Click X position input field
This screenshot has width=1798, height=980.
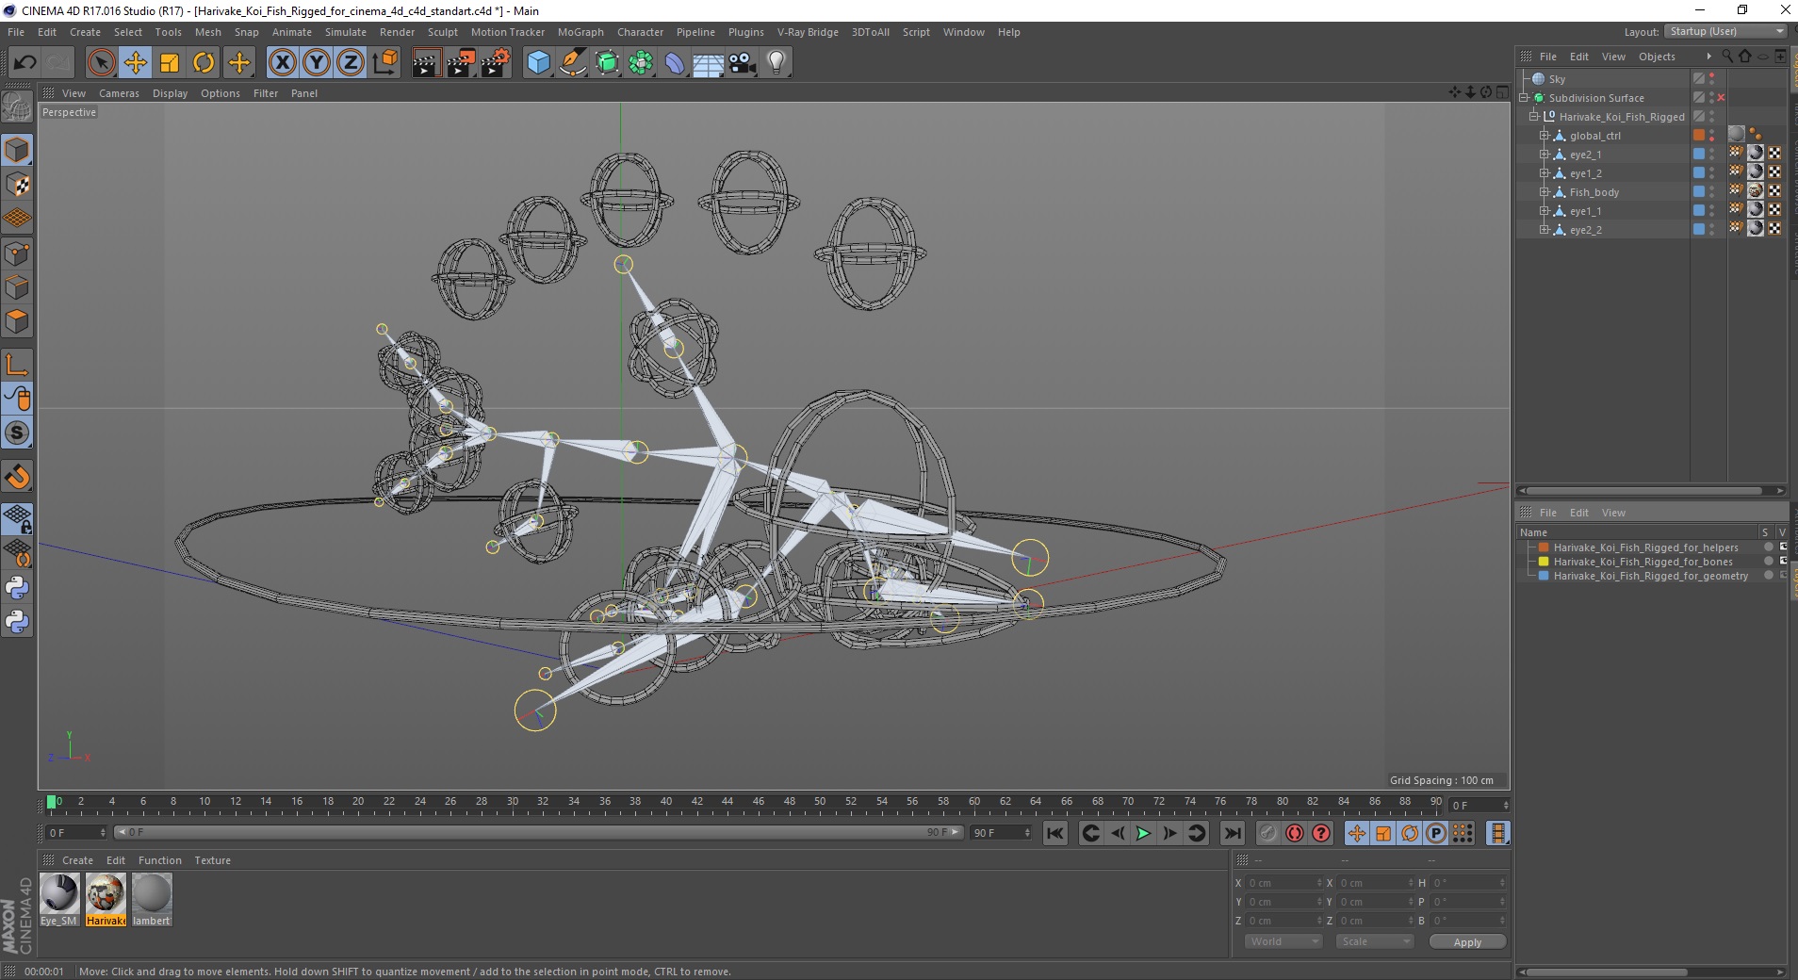pyautogui.click(x=1283, y=883)
